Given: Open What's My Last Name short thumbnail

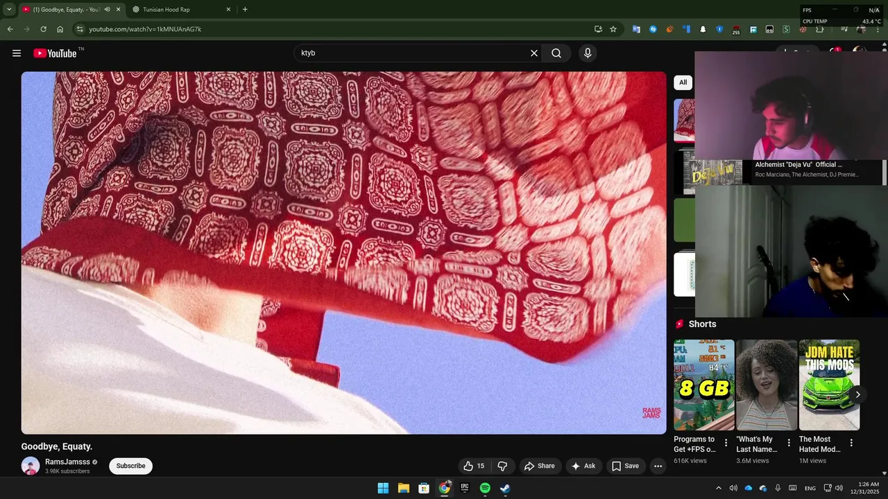Looking at the screenshot, I should click(767, 385).
